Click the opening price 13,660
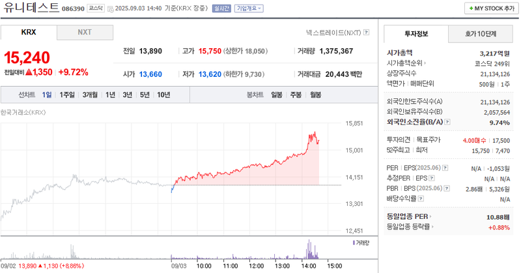The height and width of the screenshot is (273, 521). pos(150,74)
